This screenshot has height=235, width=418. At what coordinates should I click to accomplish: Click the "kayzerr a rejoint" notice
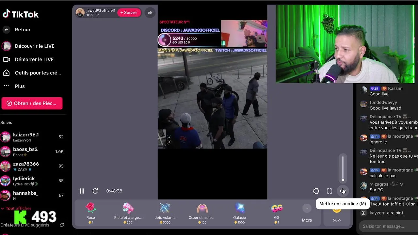[x=382, y=213]
